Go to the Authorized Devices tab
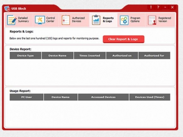 pyautogui.click(x=74, y=20)
